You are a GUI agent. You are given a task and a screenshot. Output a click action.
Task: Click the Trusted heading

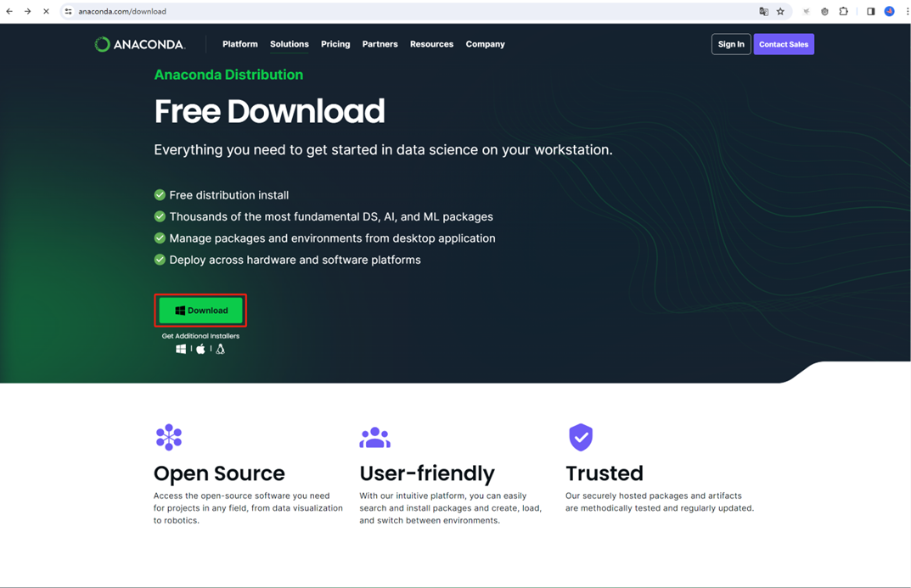click(605, 473)
